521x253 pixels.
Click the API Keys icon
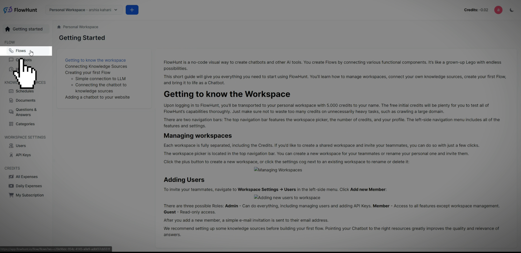11,155
